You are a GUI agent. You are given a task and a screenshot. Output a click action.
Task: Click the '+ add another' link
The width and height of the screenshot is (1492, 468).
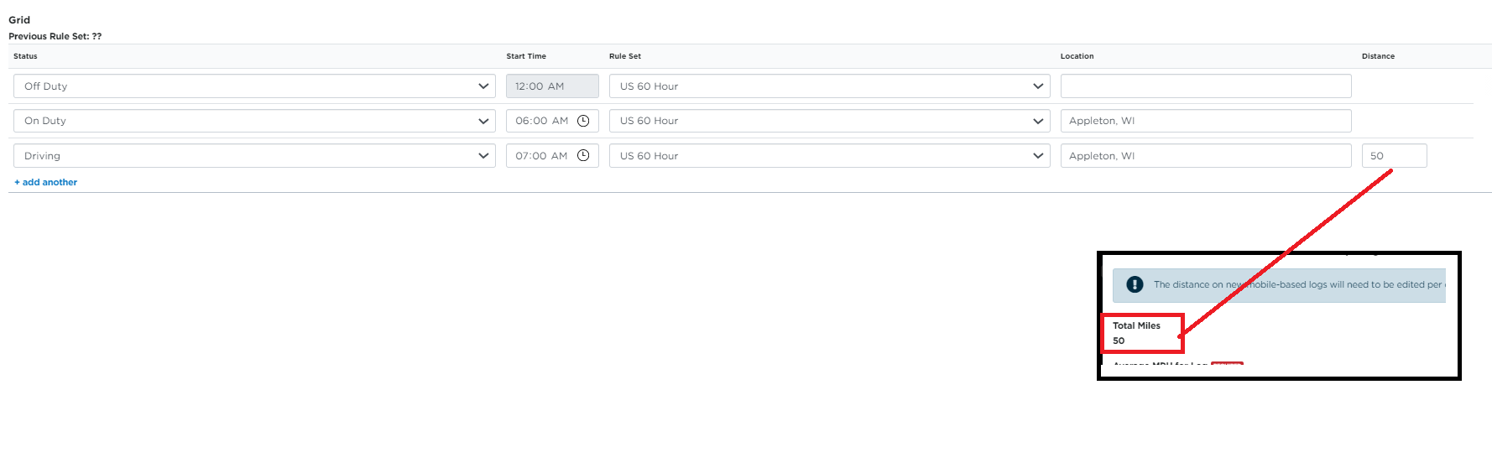tap(46, 182)
